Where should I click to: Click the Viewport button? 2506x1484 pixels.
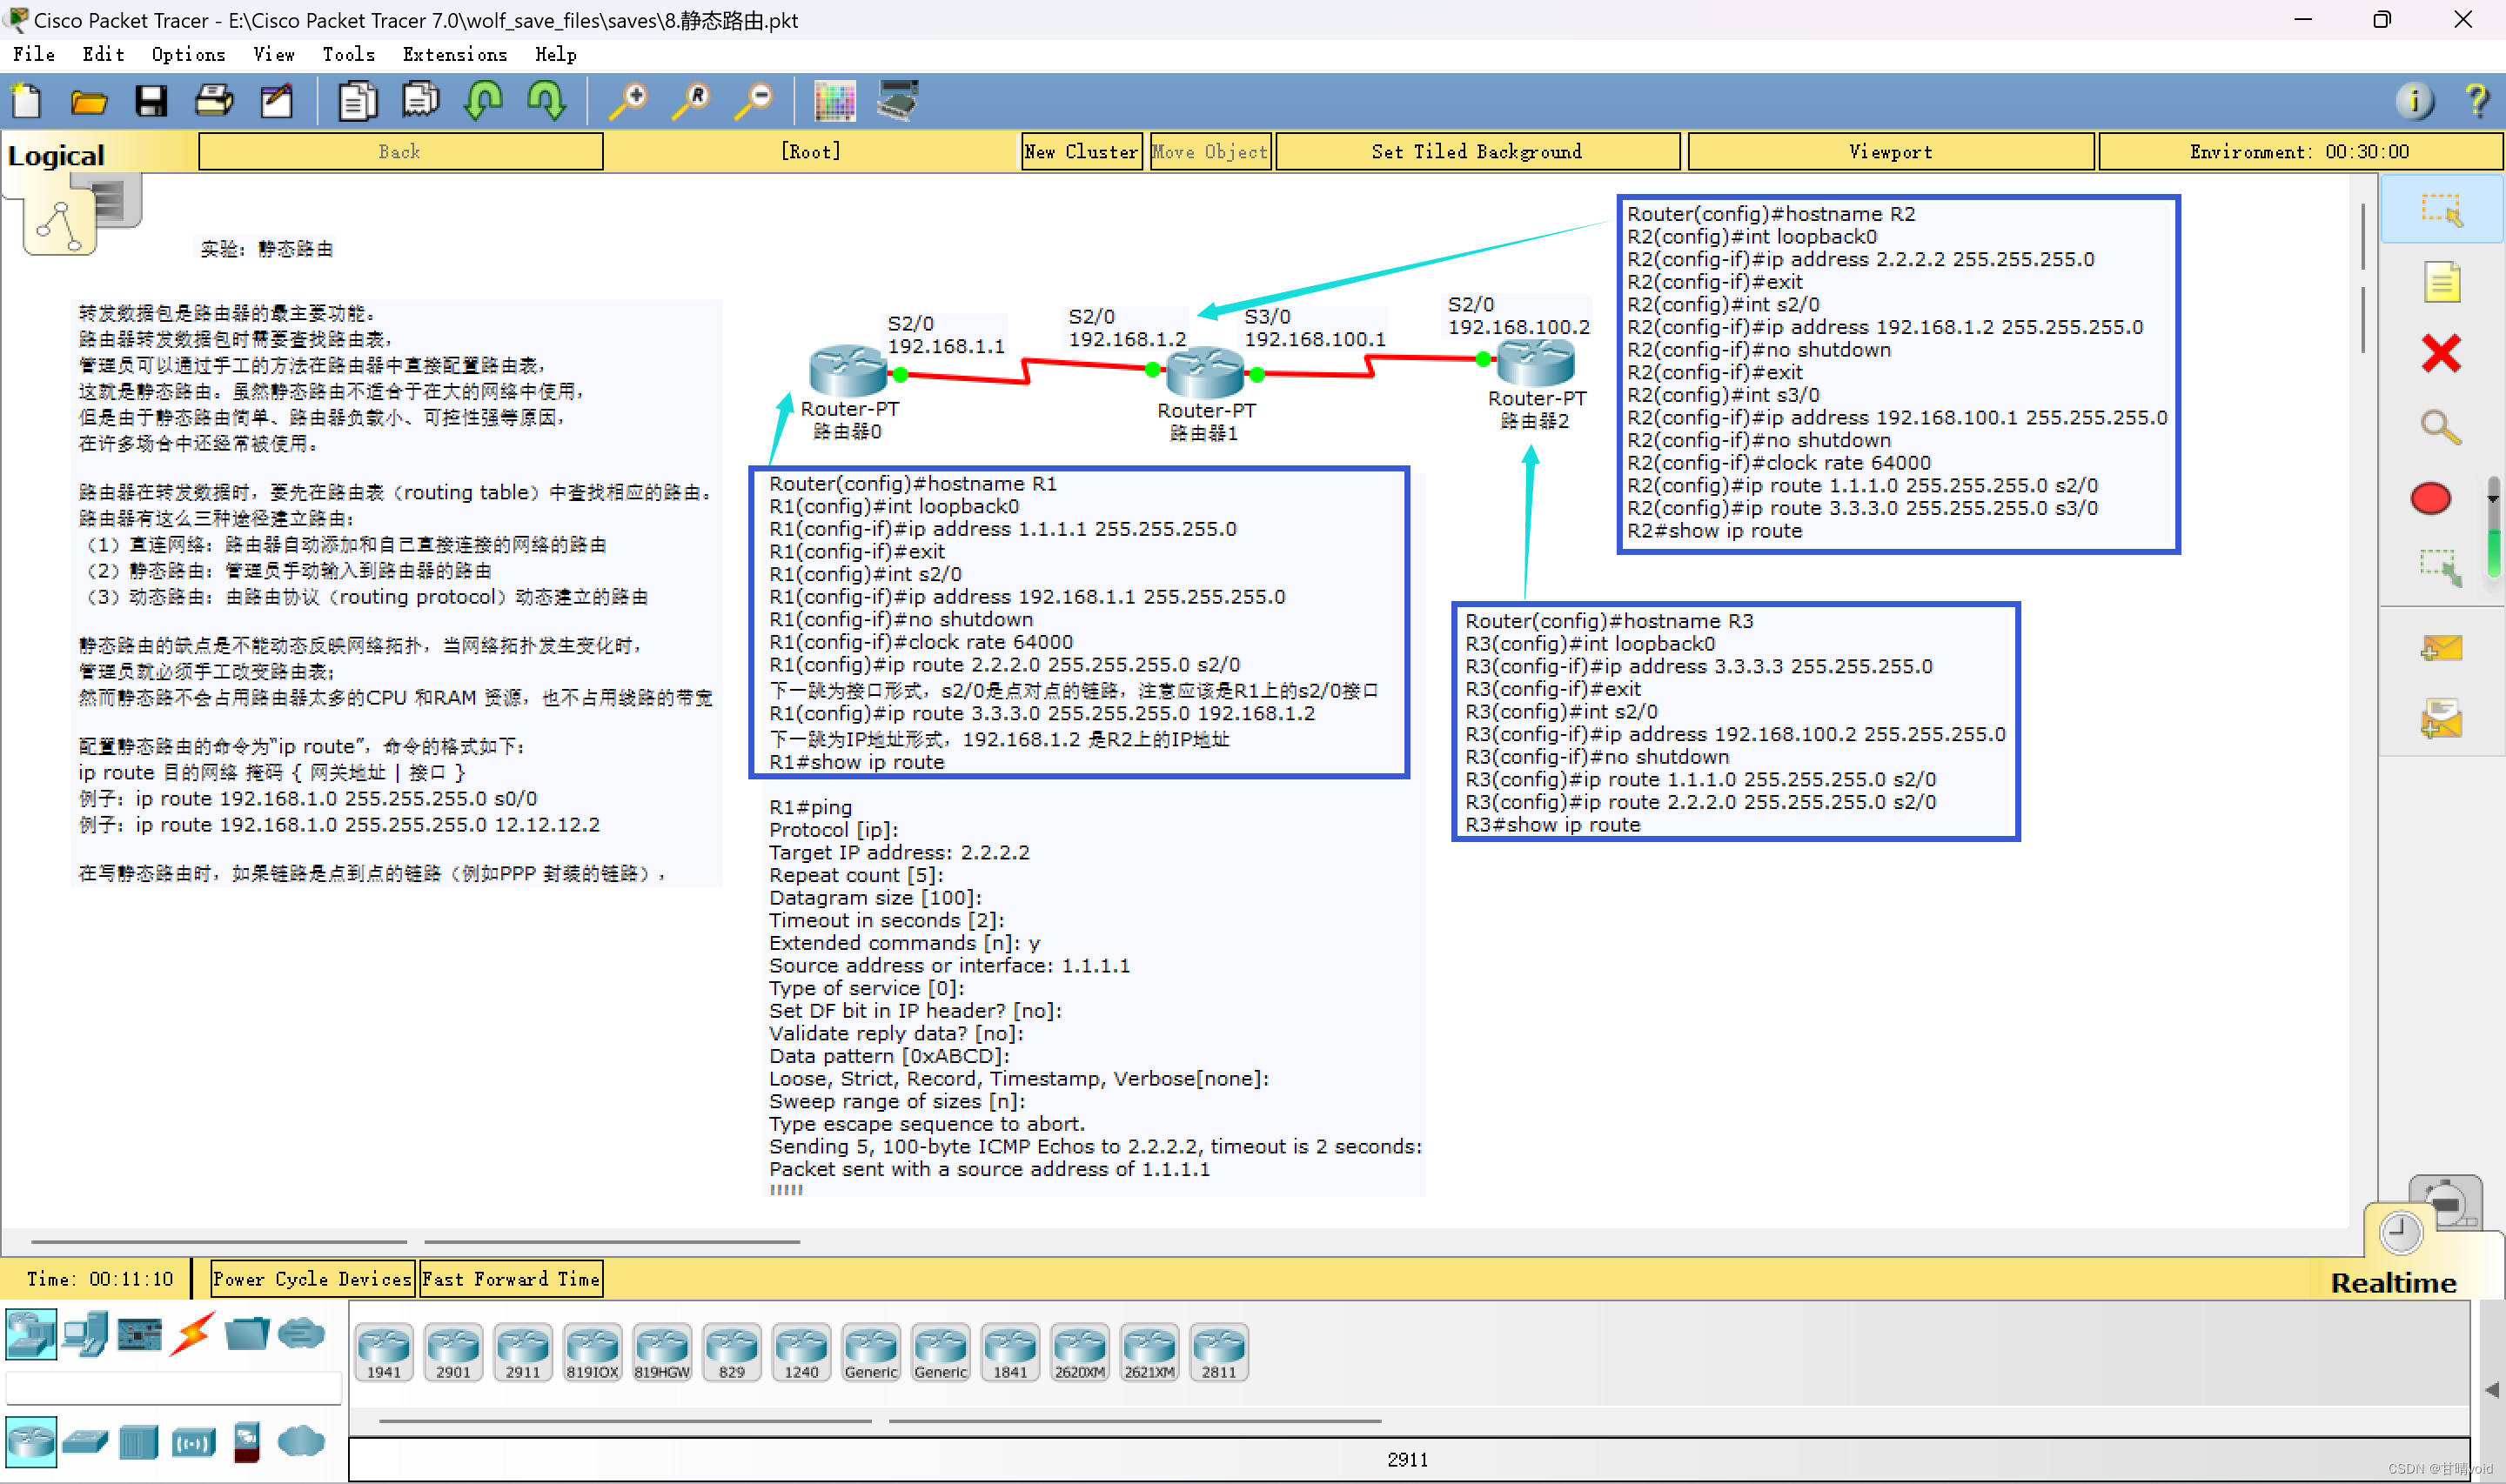(x=1890, y=152)
